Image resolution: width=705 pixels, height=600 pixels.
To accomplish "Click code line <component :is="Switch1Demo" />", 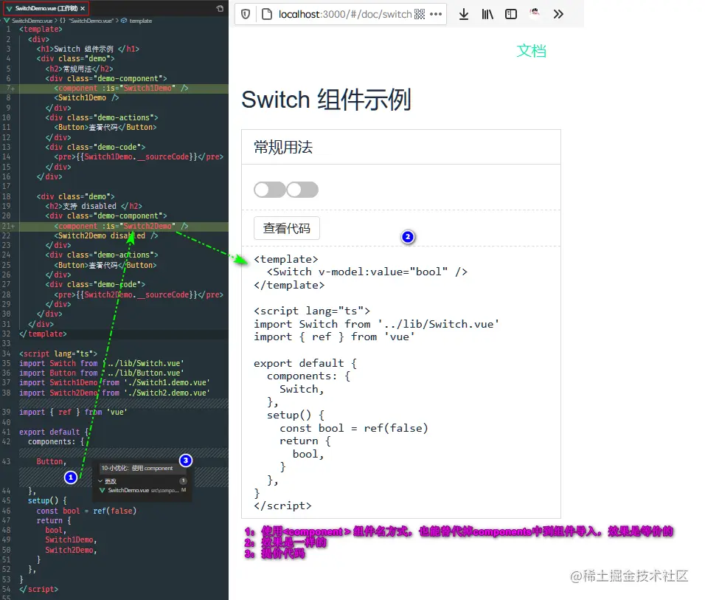I will pyautogui.click(x=121, y=89).
